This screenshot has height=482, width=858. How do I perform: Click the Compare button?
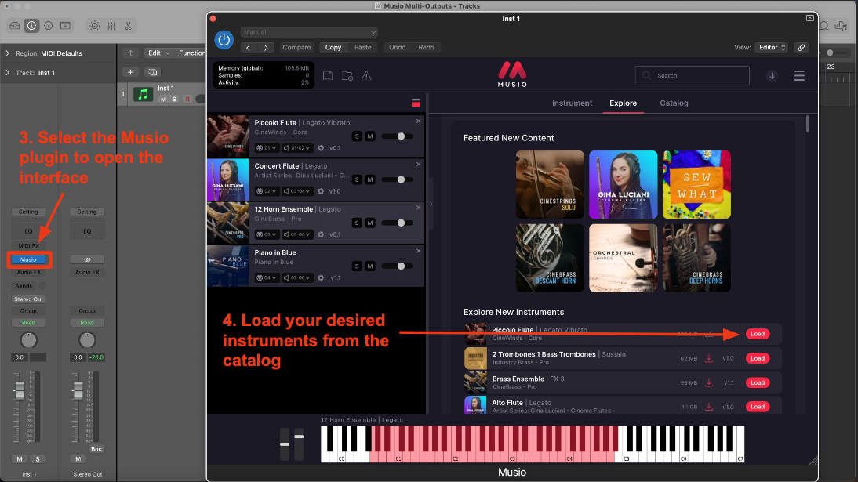[296, 48]
